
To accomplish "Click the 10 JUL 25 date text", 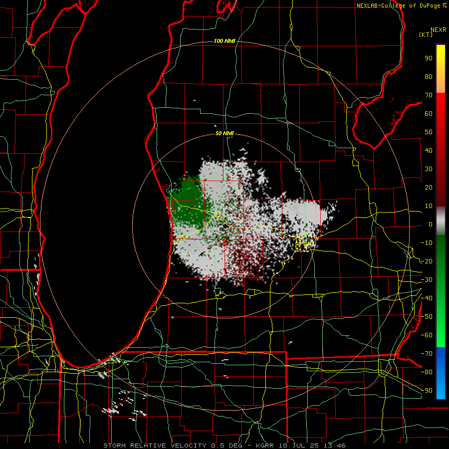I will [298, 446].
